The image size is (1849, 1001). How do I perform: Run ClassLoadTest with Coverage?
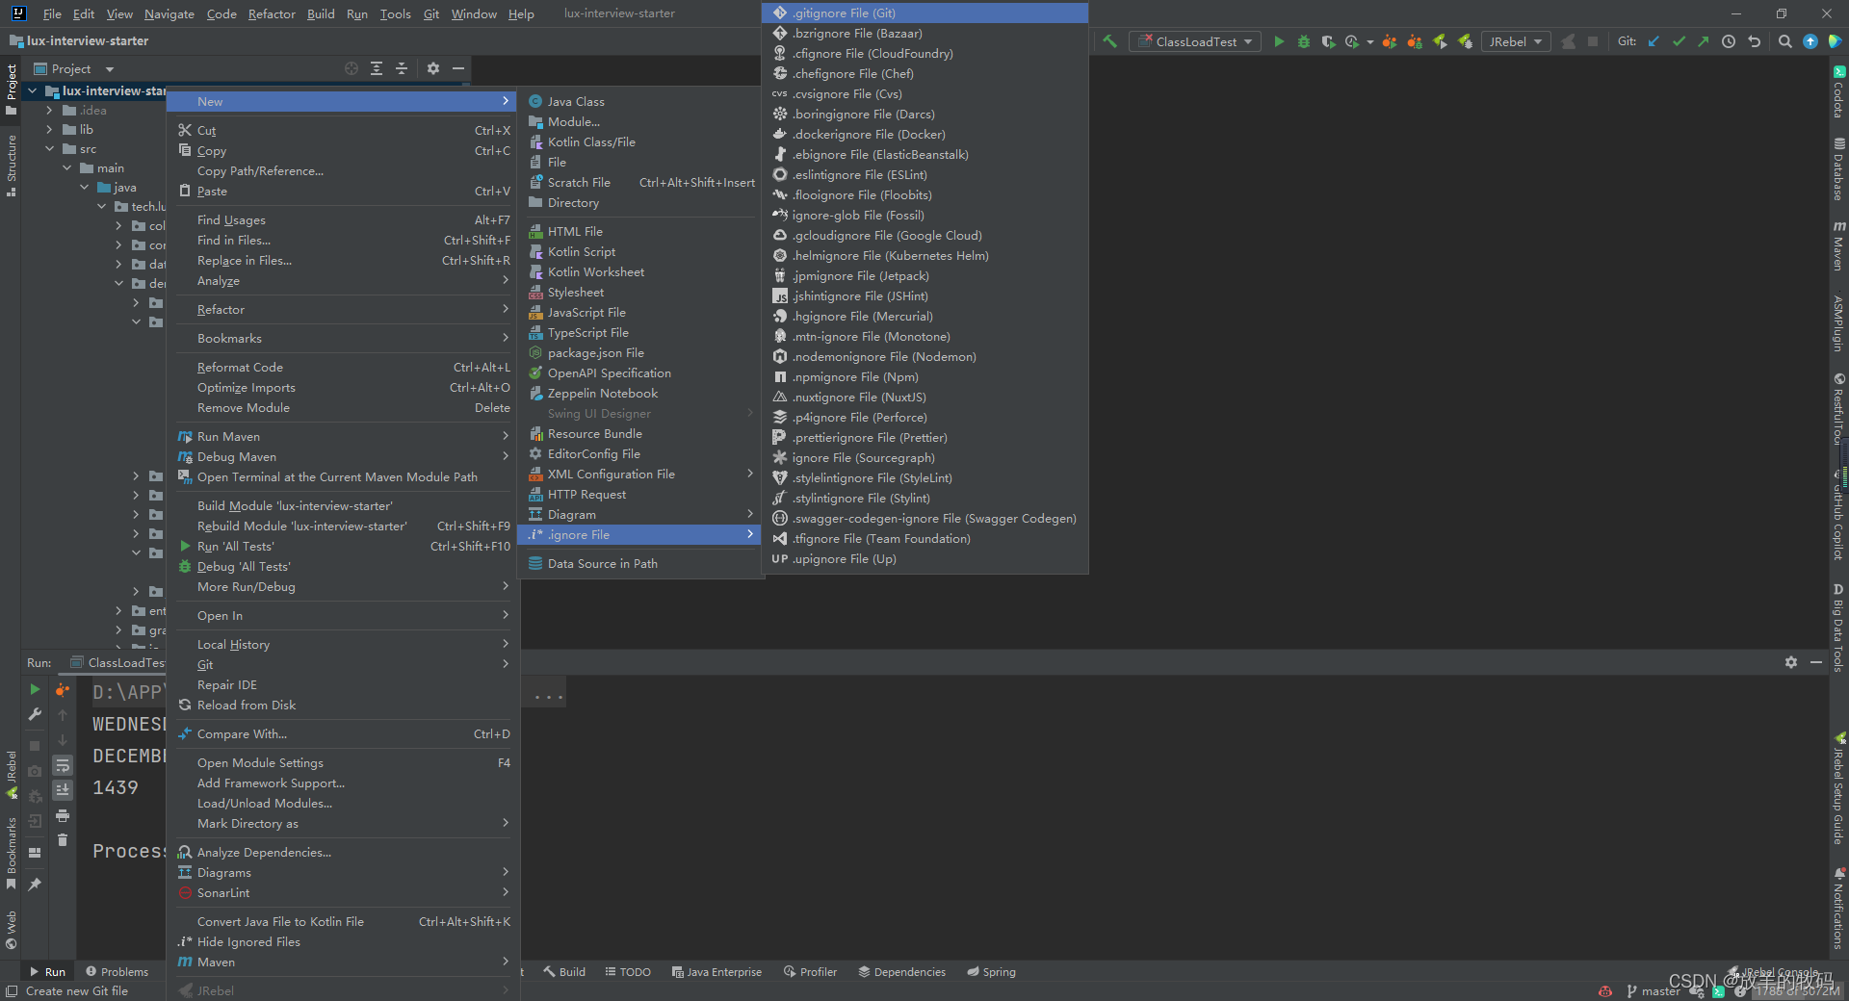coord(1328,41)
